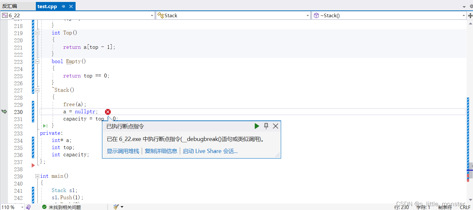Close the test.cpp tab
Image resolution: width=473 pixels, height=210 pixels.
(x=71, y=6)
